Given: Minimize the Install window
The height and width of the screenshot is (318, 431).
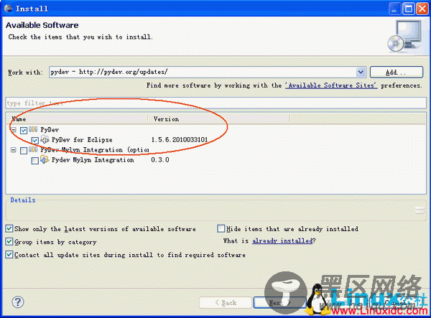Looking at the screenshot, I should click(394, 9).
